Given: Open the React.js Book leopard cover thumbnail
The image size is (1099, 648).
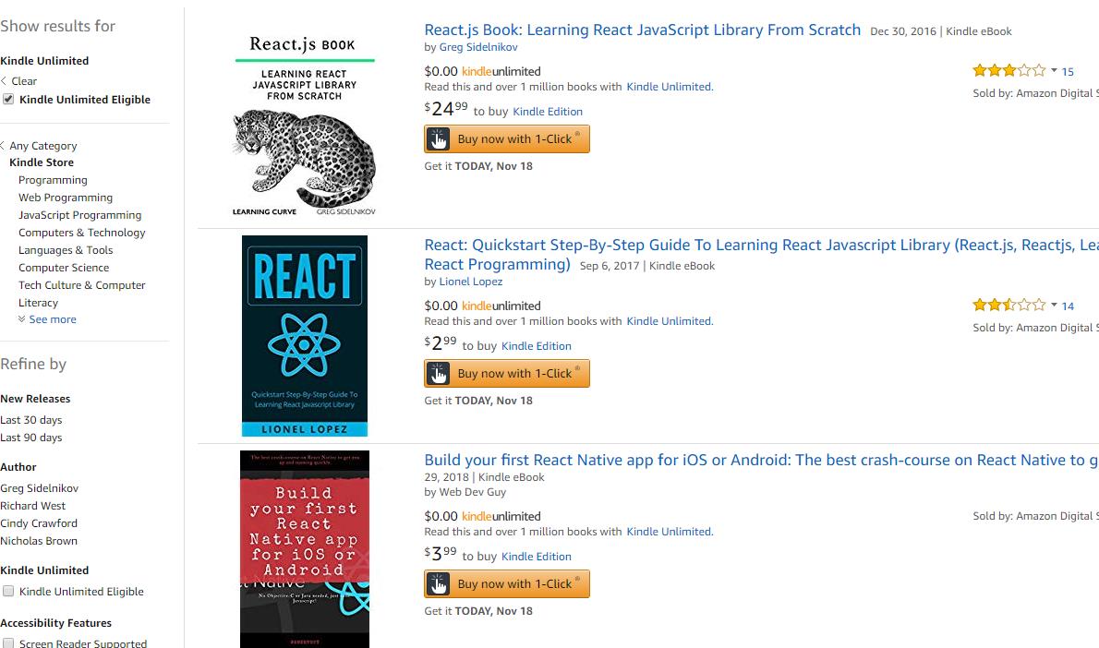Looking at the screenshot, I should tap(304, 125).
